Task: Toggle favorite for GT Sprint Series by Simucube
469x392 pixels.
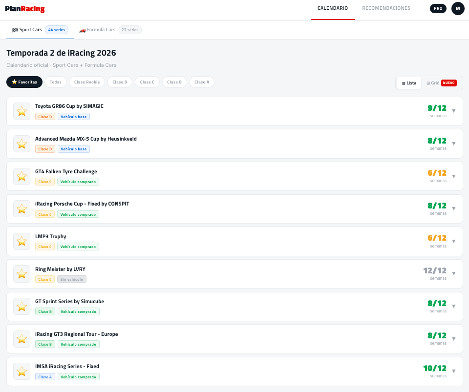Action: point(22,306)
